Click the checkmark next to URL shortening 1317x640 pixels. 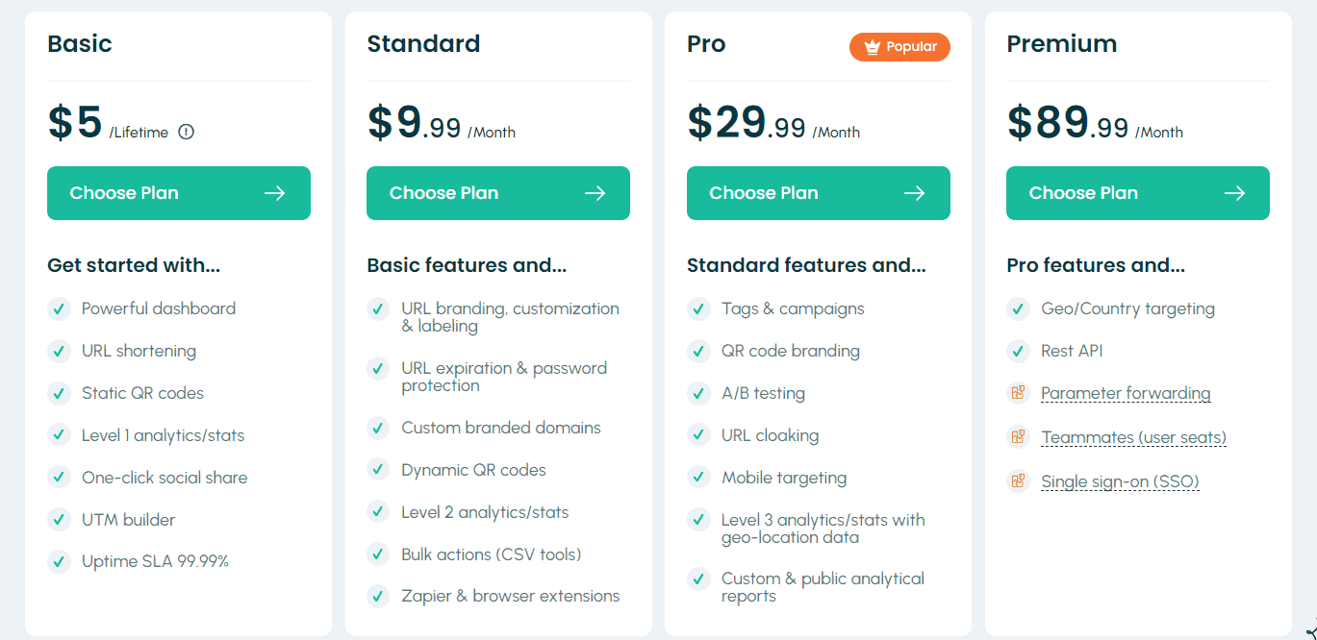pyautogui.click(x=59, y=351)
